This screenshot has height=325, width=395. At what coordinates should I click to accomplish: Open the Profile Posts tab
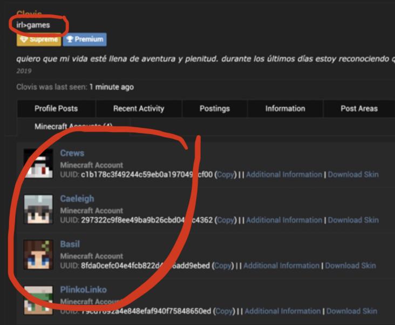point(56,109)
